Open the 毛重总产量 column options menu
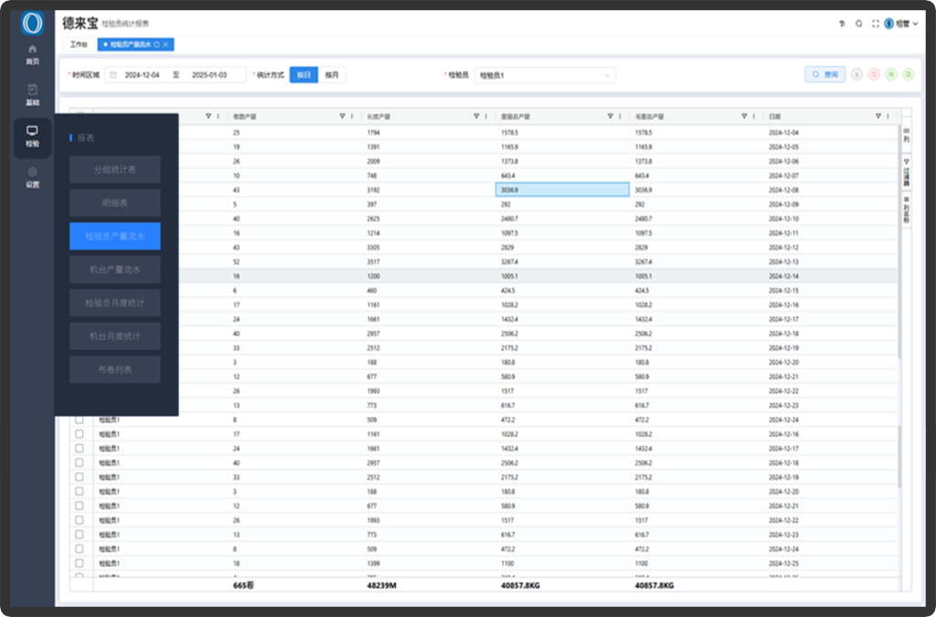Image resolution: width=936 pixels, height=617 pixels. point(754,116)
